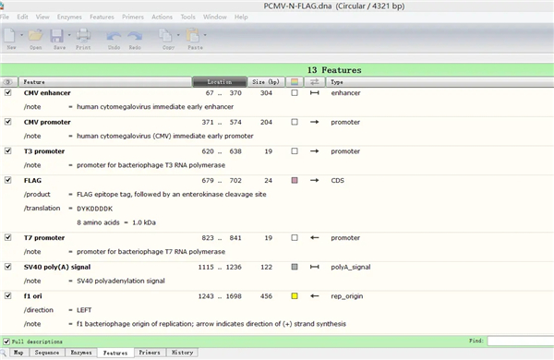Viewport: 554px width, 360px height.
Task: Click the Copy icon in the toolbar
Action: (x=165, y=36)
